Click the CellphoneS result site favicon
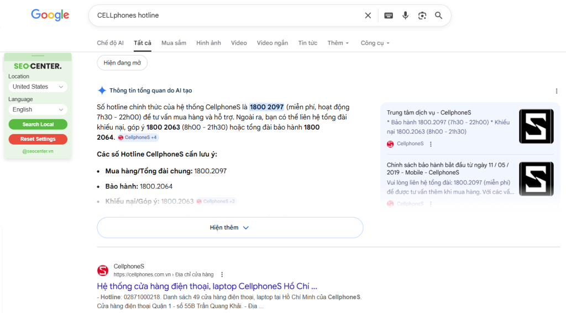This screenshot has height=313, width=566. click(103, 270)
